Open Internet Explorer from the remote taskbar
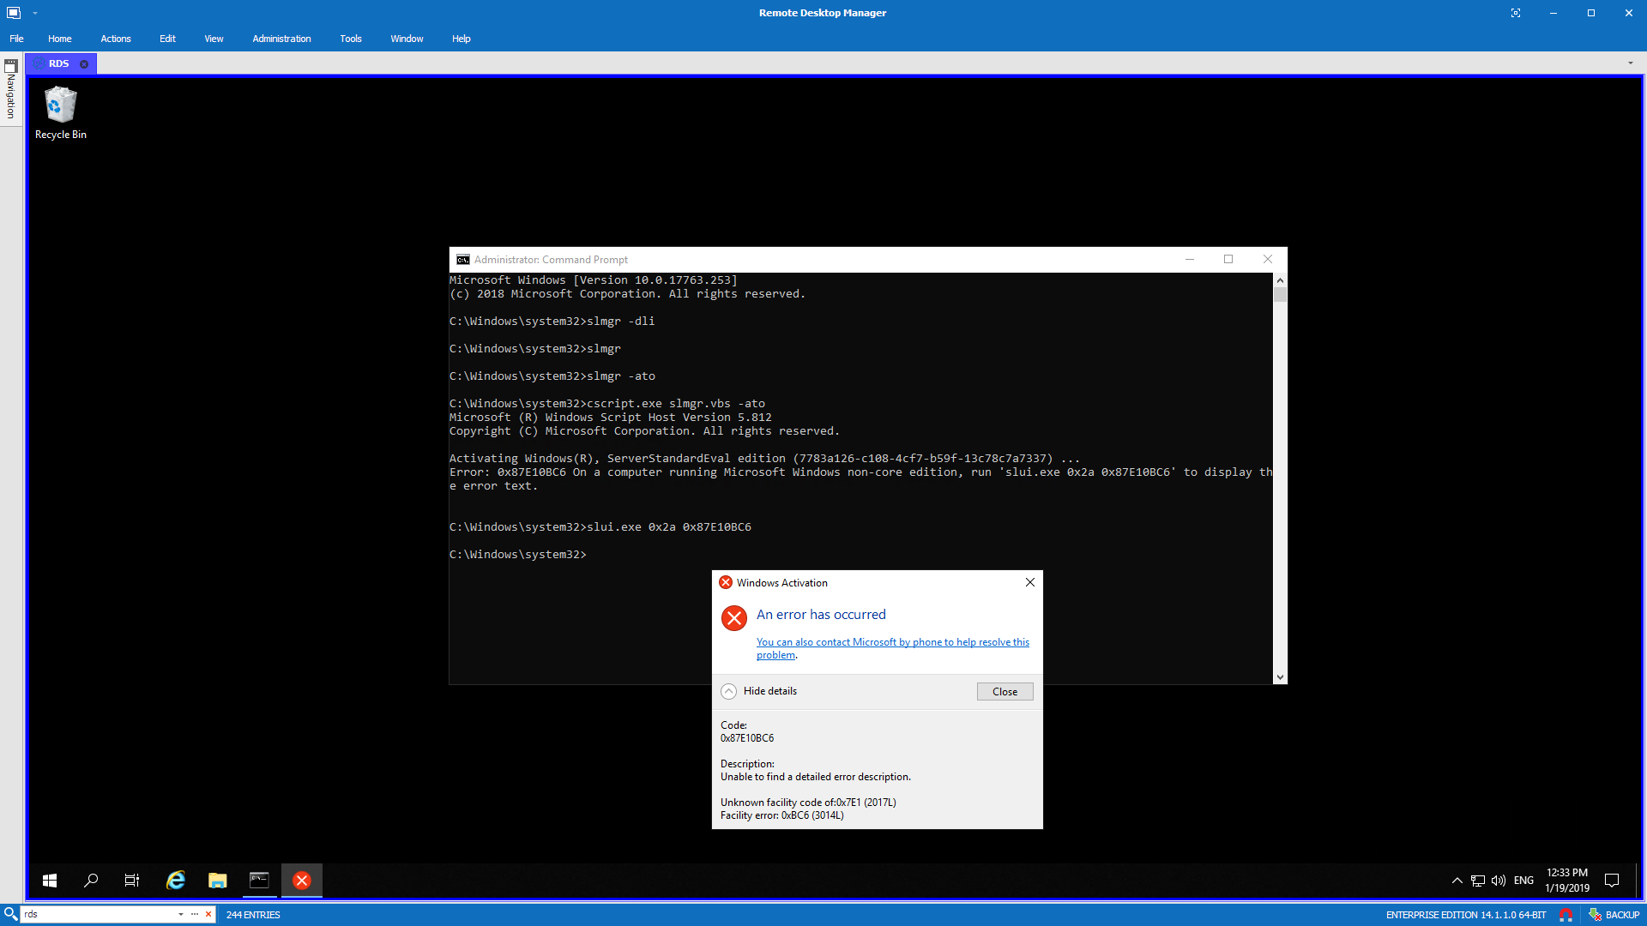 click(175, 880)
